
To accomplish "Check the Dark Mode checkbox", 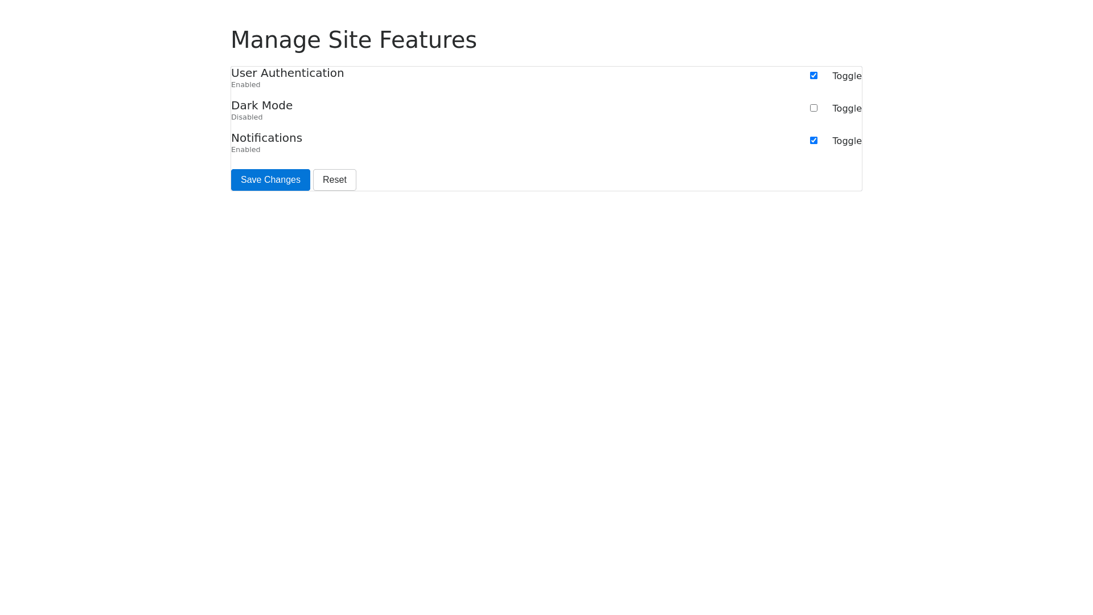I will [x=813, y=108].
